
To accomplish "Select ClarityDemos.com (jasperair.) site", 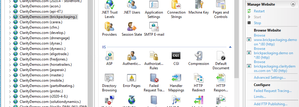I will [42, 70].
